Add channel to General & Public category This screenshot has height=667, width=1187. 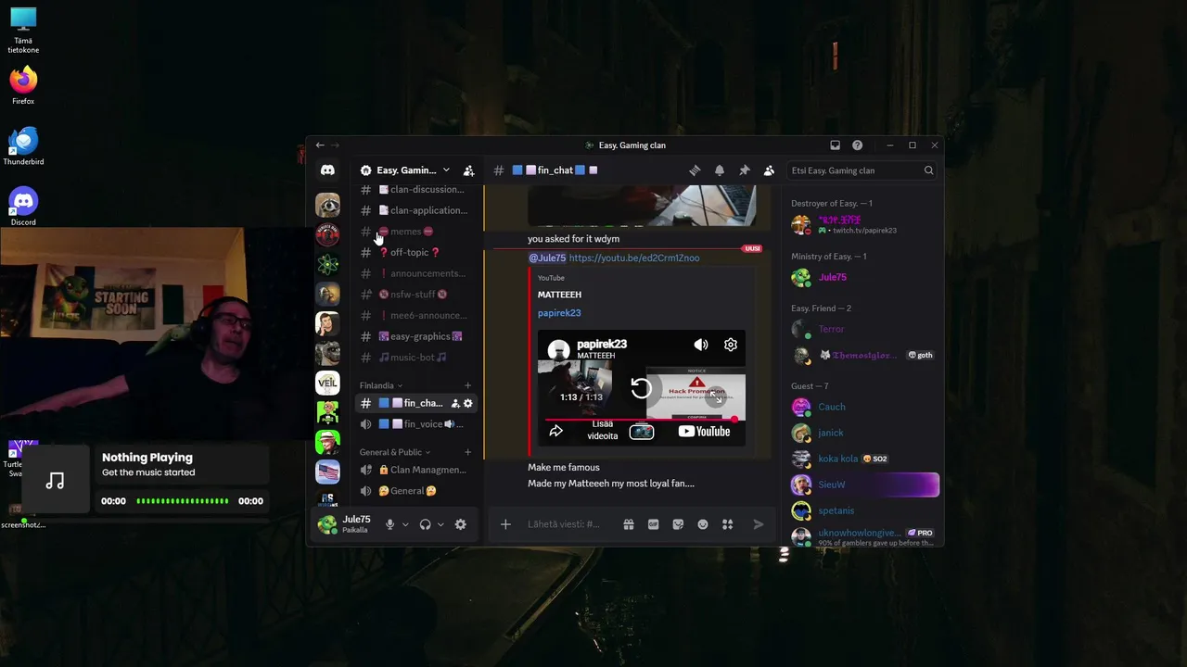click(x=467, y=452)
